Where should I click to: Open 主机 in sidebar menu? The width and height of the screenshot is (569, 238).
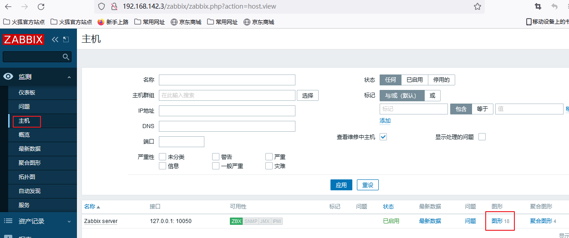coord(24,121)
